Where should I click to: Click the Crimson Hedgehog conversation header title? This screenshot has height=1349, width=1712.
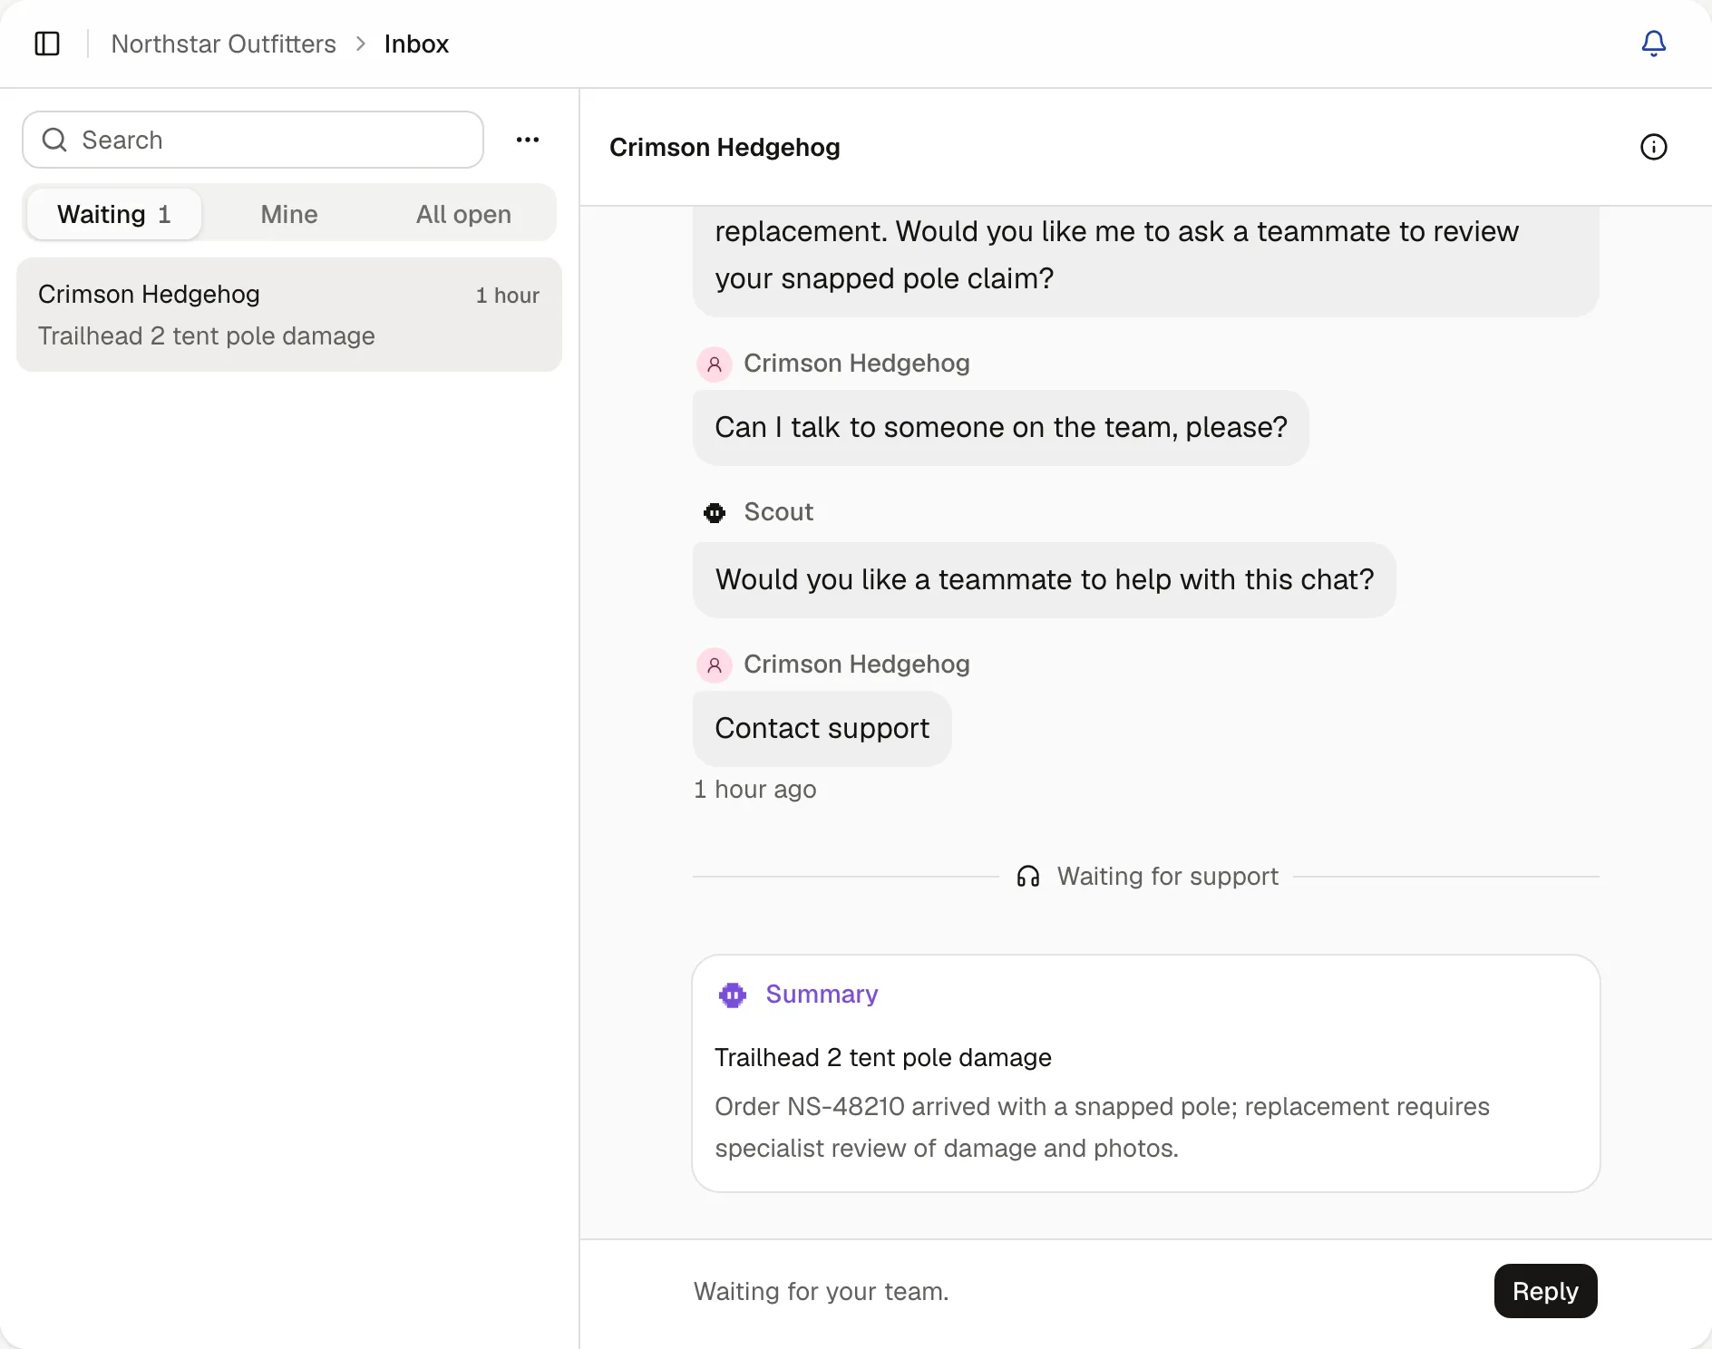(x=725, y=147)
